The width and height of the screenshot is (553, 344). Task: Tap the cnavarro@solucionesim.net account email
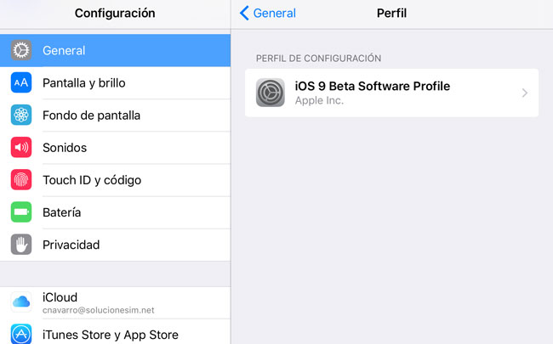99,310
